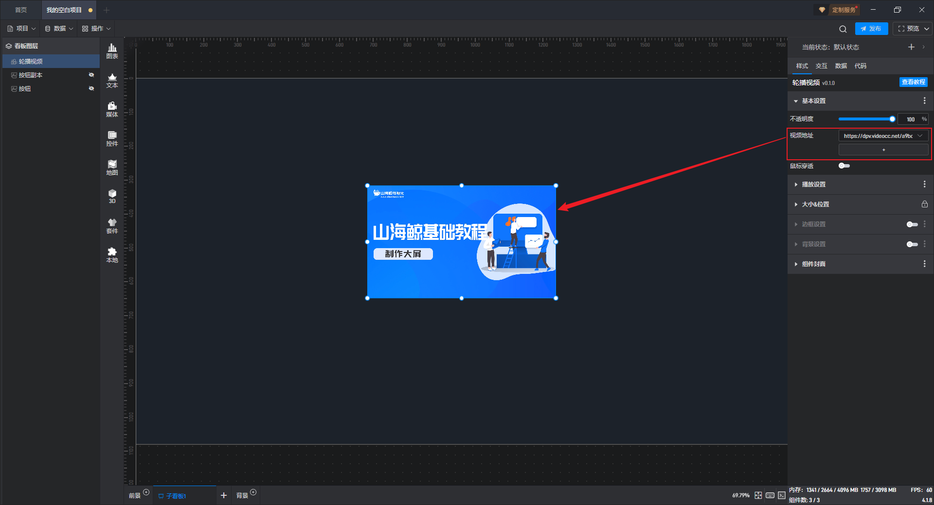Toggle visibility of the 按钮 layer
This screenshot has height=505, width=934.
[x=91, y=88]
